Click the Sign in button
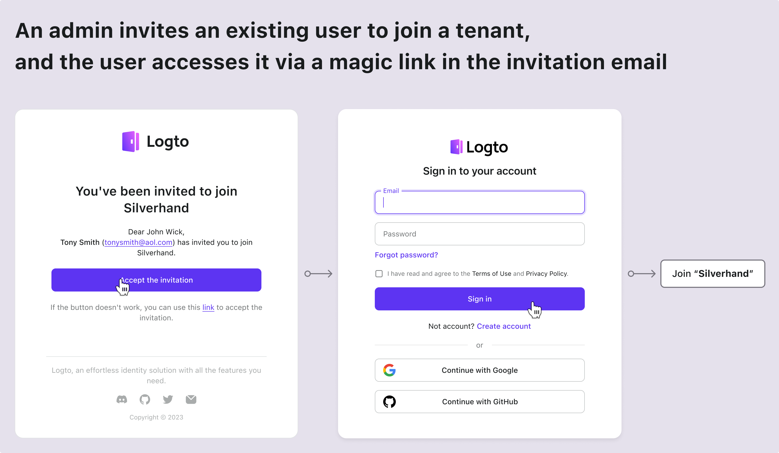779x453 pixels. (x=479, y=299)
